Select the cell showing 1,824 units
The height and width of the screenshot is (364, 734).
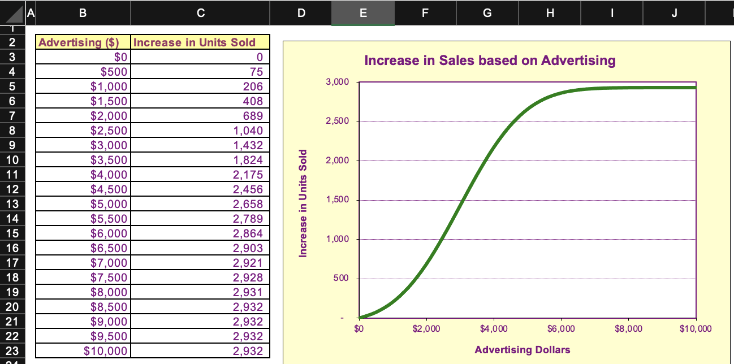201,160
